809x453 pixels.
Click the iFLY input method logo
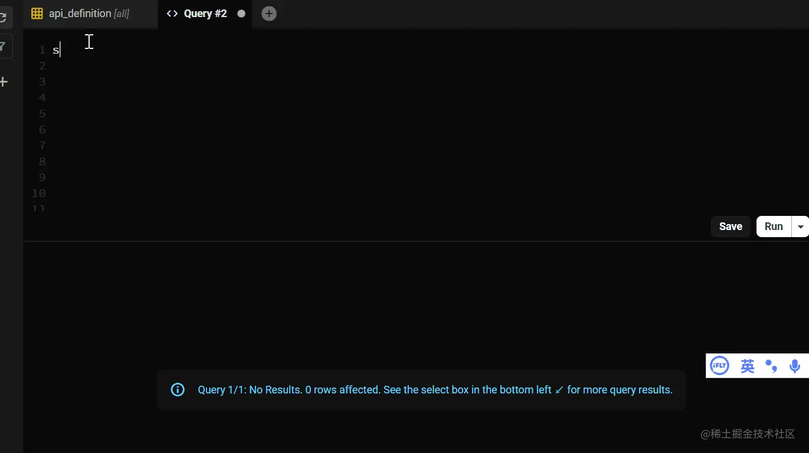tap(719, 366)
